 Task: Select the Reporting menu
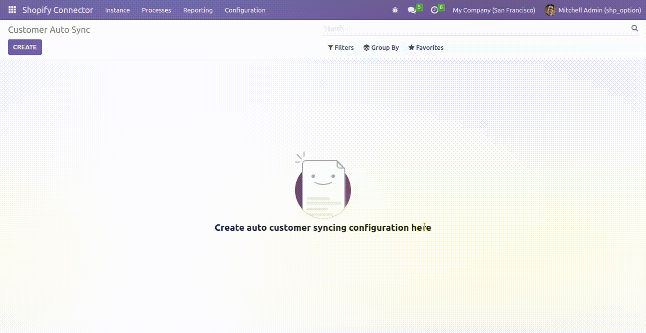click(198, 10)
